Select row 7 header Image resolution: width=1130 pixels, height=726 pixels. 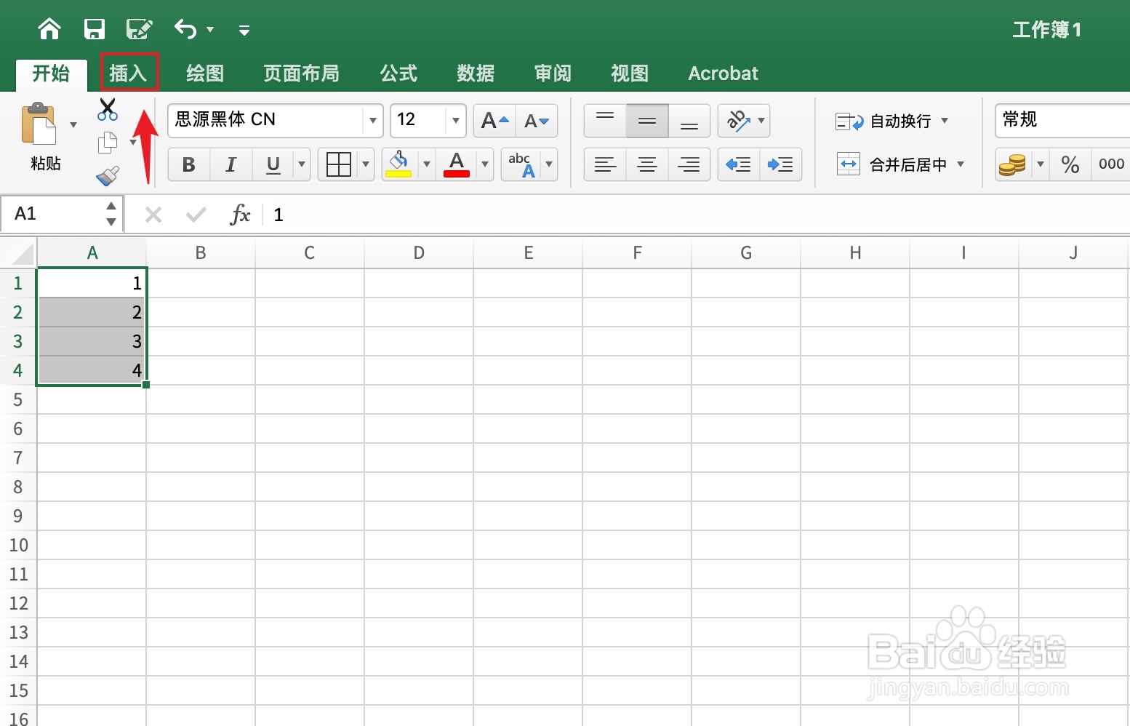[18, 458]
